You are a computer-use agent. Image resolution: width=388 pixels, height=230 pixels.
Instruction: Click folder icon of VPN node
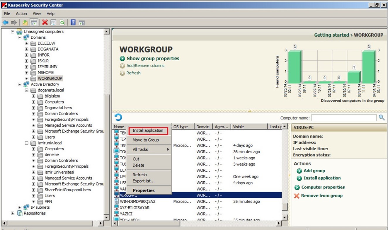[x=41, y=202]
